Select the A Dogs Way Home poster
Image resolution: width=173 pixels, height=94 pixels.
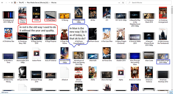(x=64, y=34)
